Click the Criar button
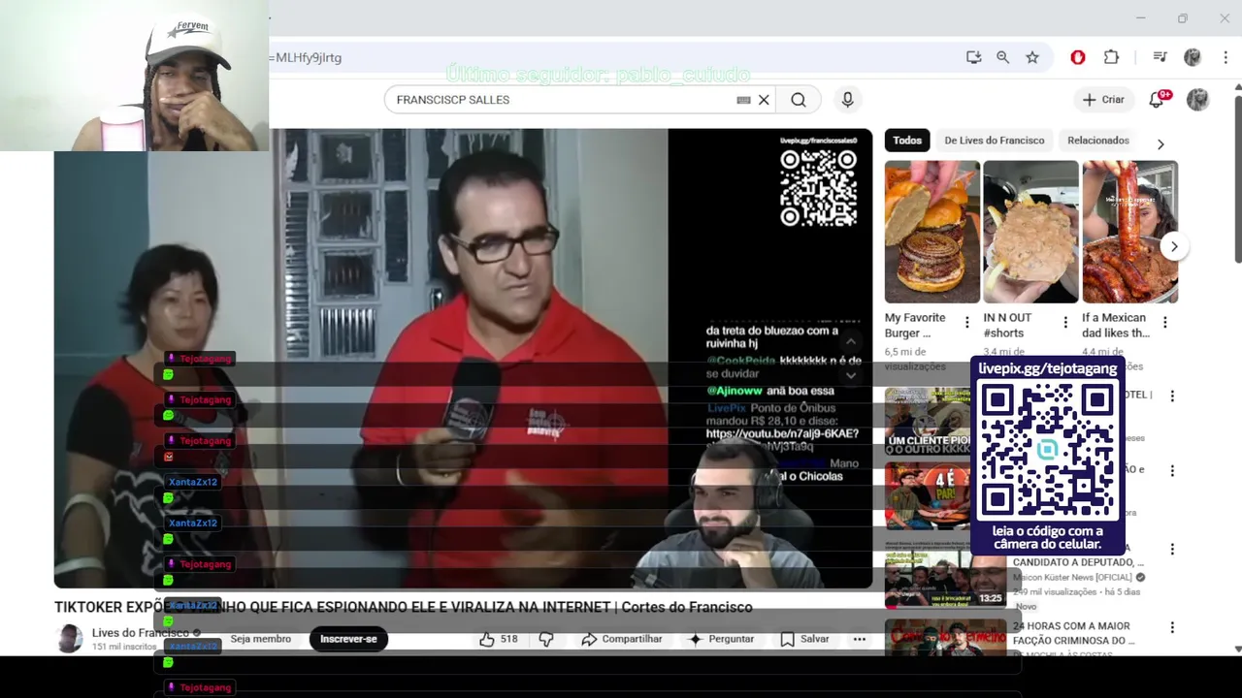 (1103, 100)
